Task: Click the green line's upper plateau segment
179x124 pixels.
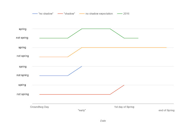Action: pos(96,28)
